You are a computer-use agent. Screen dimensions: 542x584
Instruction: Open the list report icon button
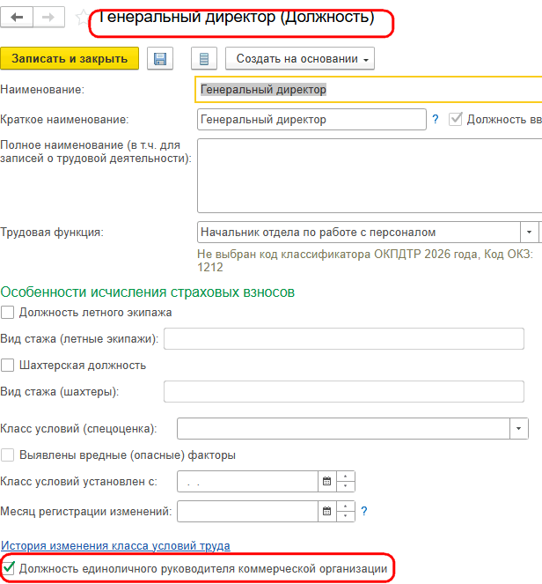[204, 58]
